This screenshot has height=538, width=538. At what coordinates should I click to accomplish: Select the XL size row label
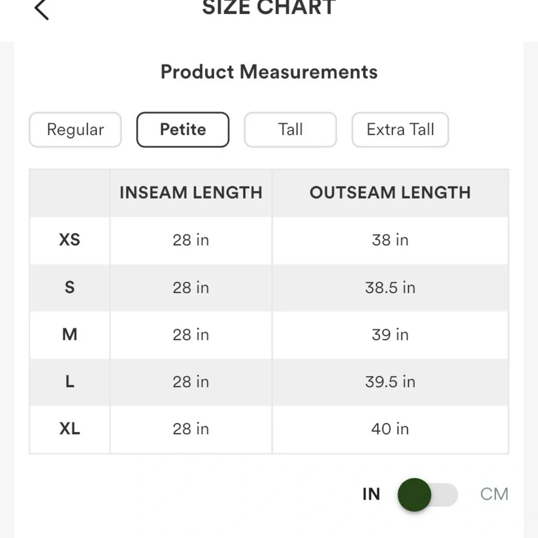point(69,429)
